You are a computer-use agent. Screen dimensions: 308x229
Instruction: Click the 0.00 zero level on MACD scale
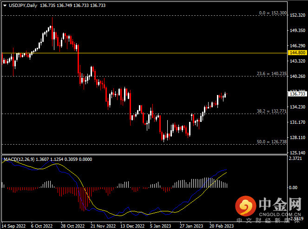pos(293,188)
